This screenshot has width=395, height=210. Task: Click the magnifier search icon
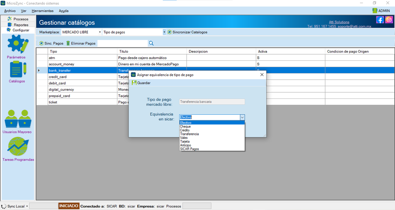(x=151, y=43)
